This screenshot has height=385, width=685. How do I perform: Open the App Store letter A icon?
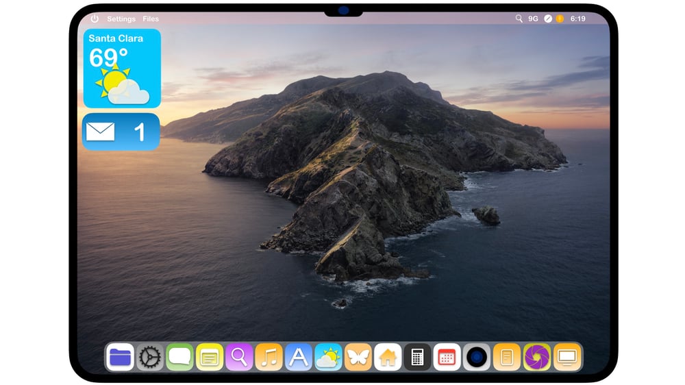(299, 357)
